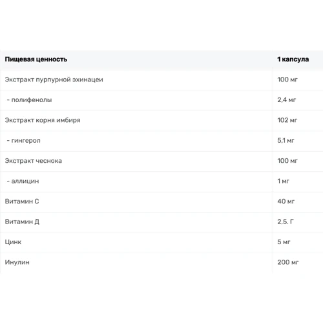Select the 'Экстракт корня имбиря' row label
The image size is (323, 323).
[x=43, y=120]
